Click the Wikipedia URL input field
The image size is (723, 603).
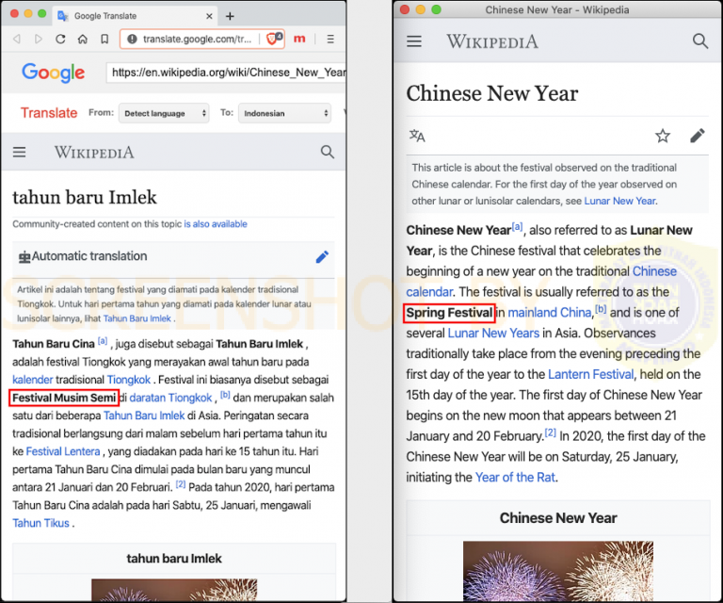[x=227, y=73]
